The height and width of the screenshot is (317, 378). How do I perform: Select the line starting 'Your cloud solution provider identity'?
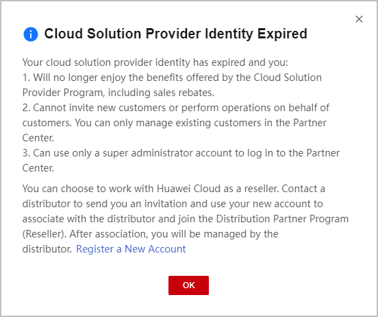tap(155, 62)
